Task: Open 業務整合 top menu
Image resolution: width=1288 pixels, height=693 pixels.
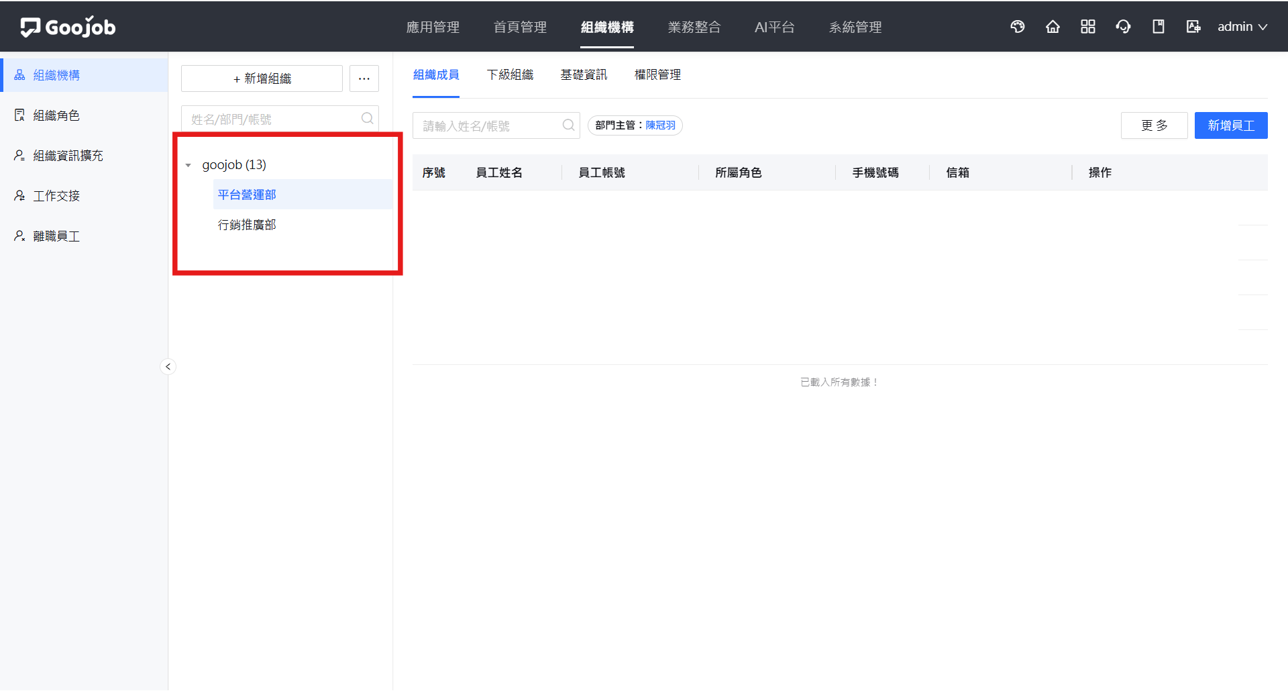Action: point(694,27)
